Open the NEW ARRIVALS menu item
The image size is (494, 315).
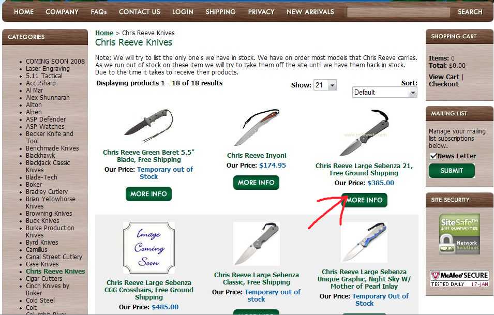tap(310, 12)
